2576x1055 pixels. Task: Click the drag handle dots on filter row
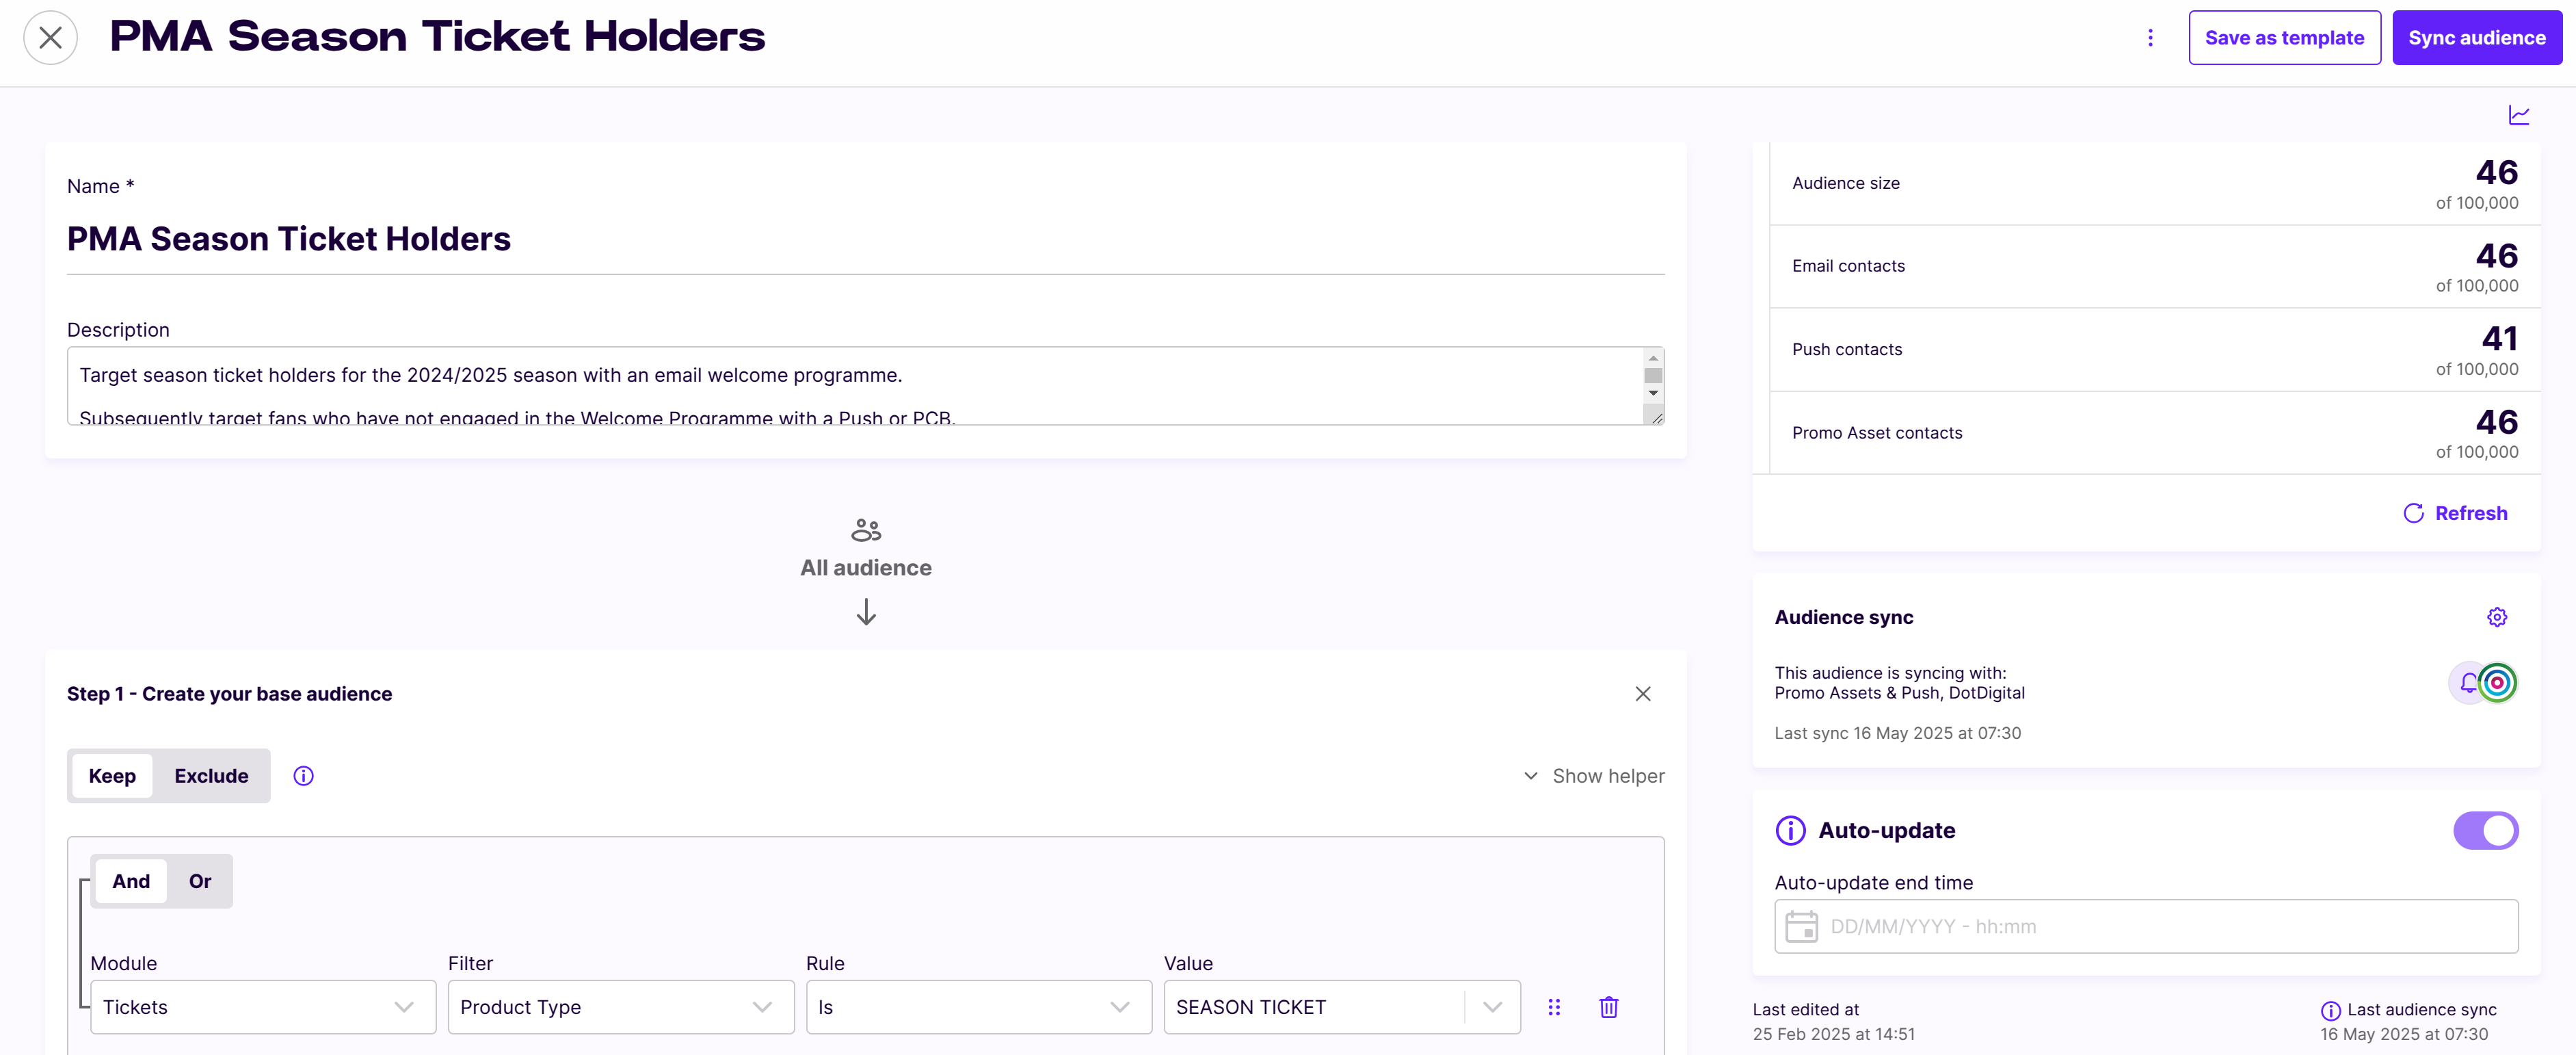(1554, 1007)
